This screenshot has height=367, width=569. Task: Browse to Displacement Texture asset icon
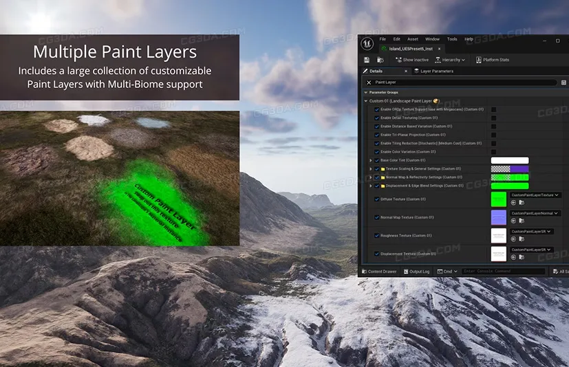point(522,257)
